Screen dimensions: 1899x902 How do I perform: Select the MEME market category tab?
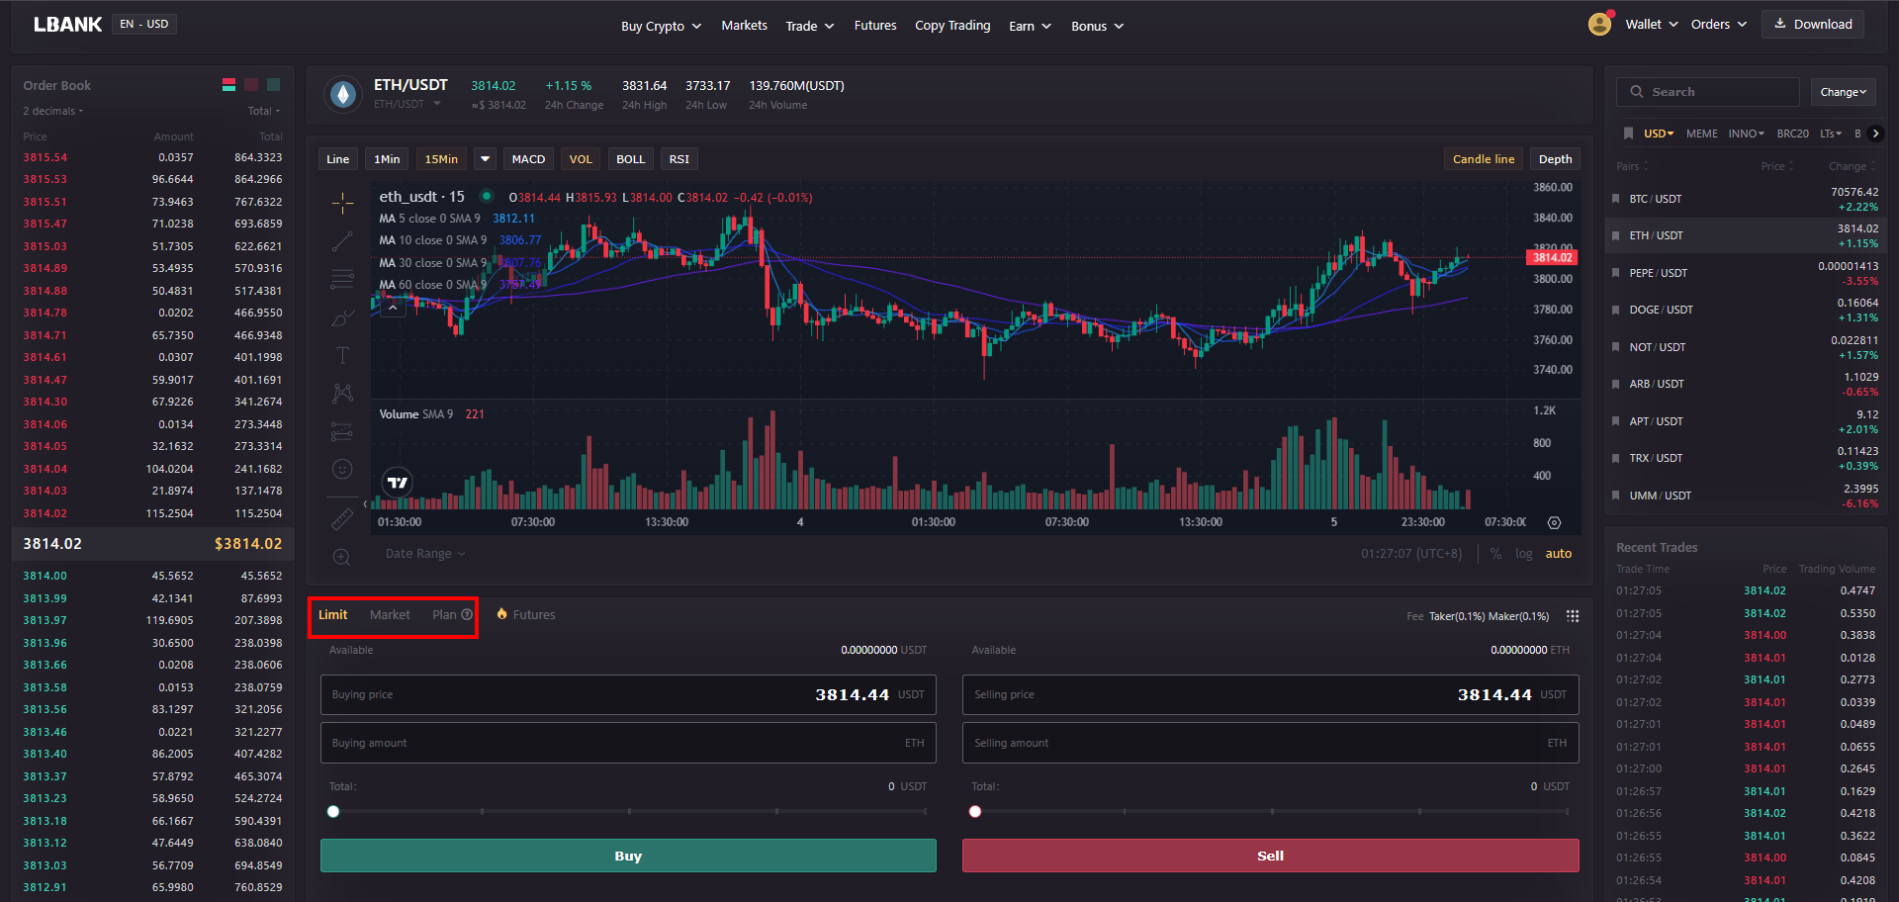1701,134
